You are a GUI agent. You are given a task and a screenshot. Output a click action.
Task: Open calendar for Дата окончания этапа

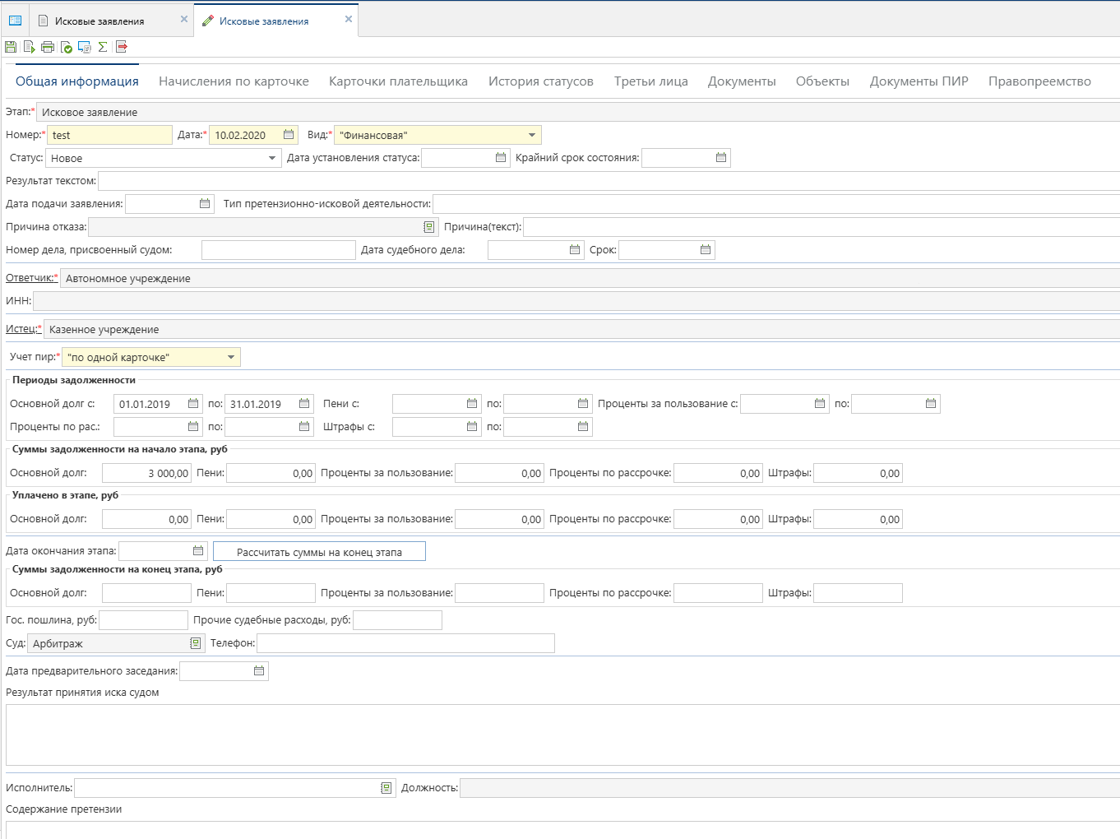pos(198,551)
